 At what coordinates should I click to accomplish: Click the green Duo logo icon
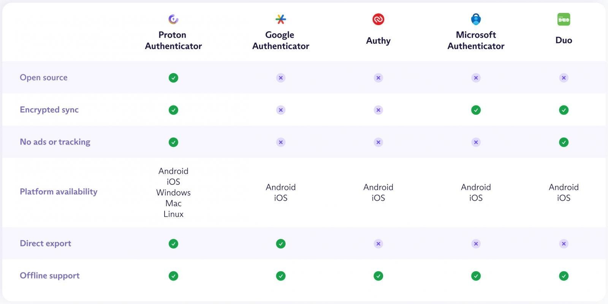click(x=564, y=19)
